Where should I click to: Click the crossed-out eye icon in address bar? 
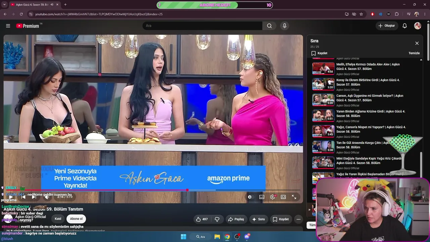(x=354, y=14)
